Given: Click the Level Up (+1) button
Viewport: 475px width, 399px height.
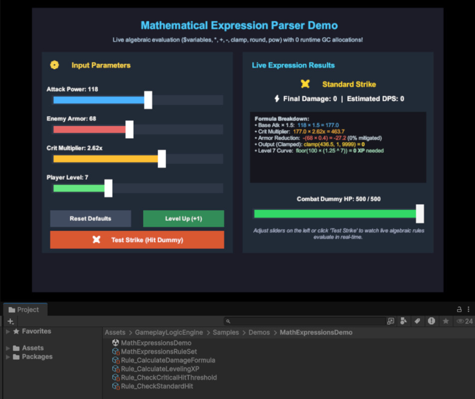Looking at the screenshot, I should tap(184, 218).
